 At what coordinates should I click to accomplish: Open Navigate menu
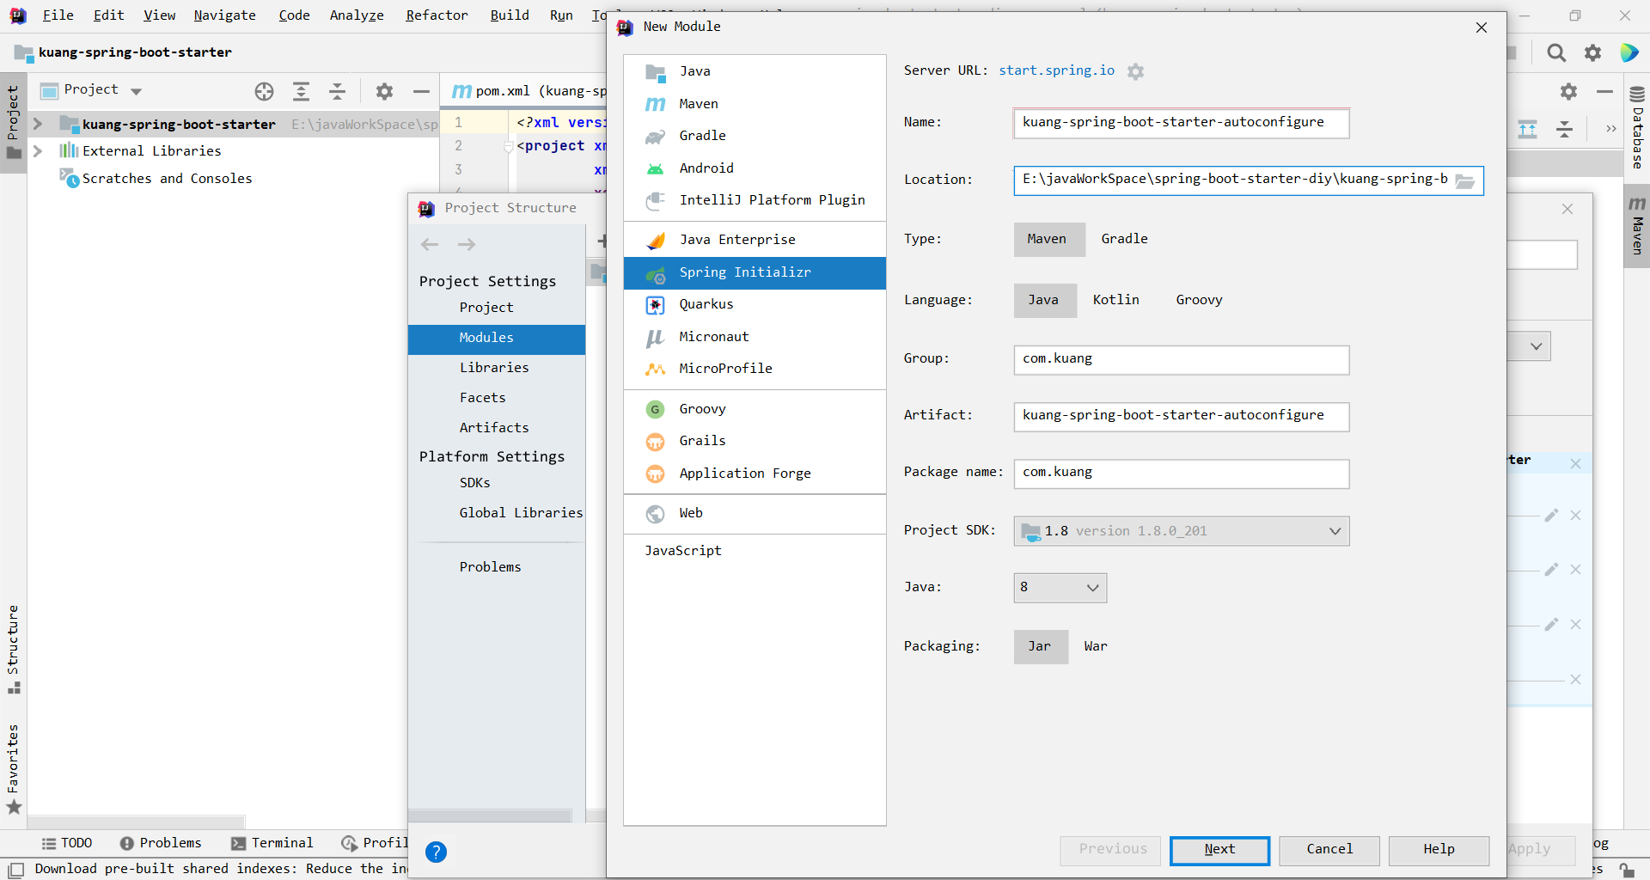tap(224, 15)
